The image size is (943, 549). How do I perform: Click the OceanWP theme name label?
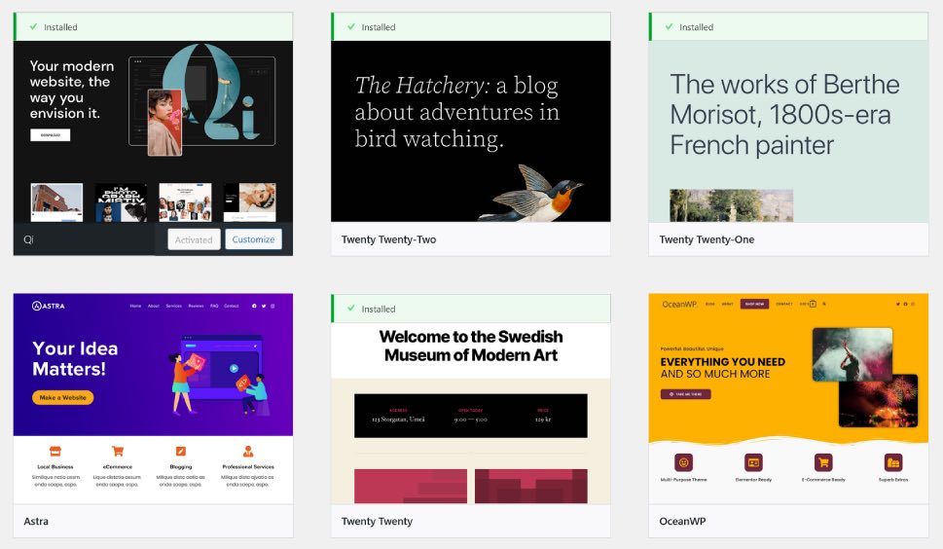click(x=682, y=522)
